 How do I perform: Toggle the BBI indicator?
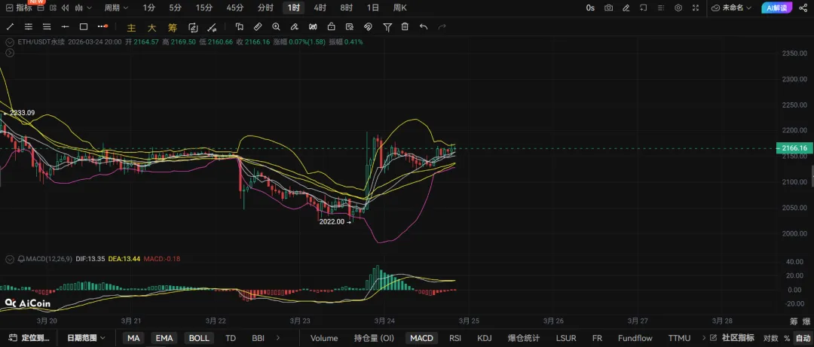(x=258, y=338)
